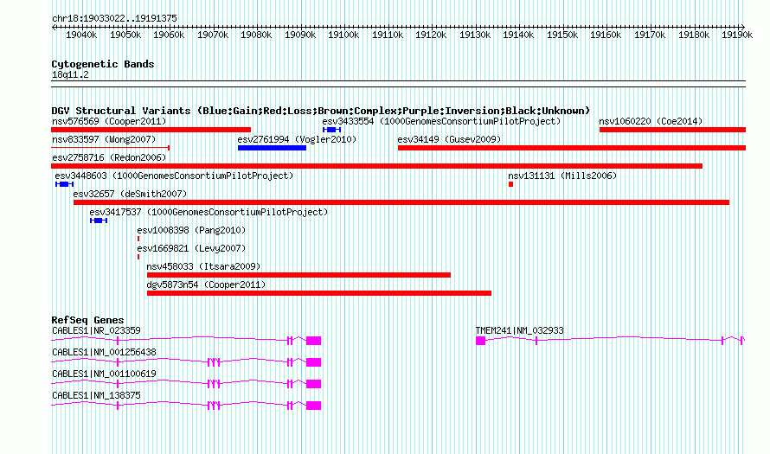770x454 pixels.
Task: Select the final exon block of CABLES1 NM_138375
Action: 314,406
